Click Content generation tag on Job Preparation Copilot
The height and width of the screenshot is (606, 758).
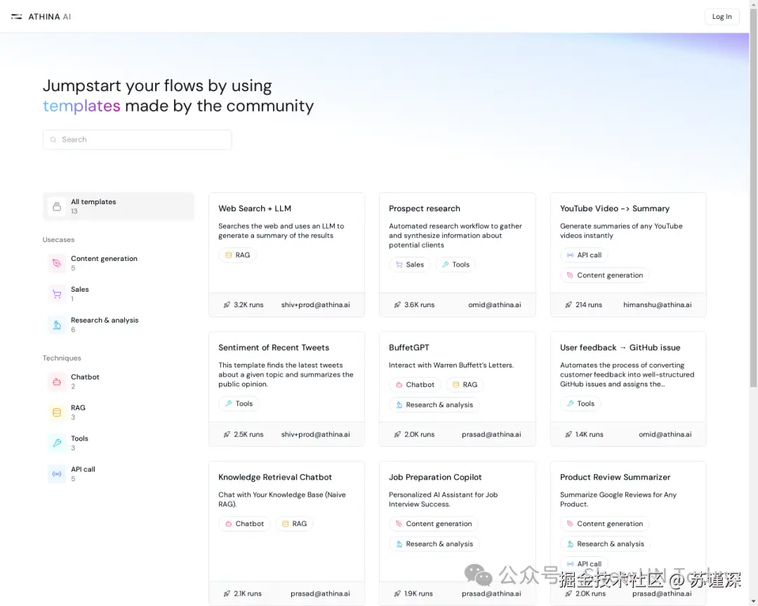point(433,524)
